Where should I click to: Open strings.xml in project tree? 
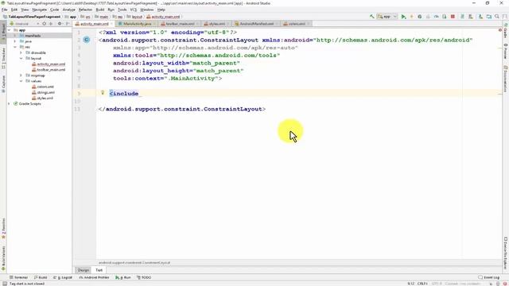point(45,92)
